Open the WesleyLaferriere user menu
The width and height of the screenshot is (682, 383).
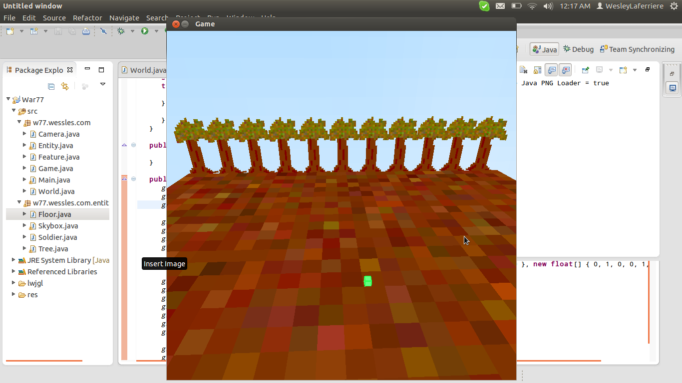coord(630,6)
